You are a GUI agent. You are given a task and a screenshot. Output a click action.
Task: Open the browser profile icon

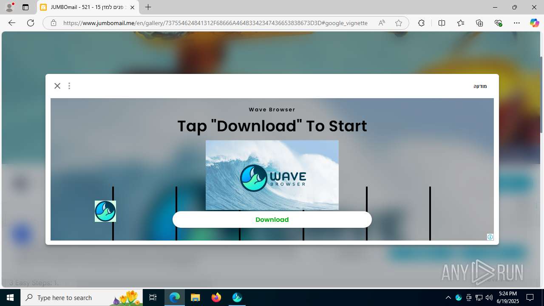coord(9,7)
